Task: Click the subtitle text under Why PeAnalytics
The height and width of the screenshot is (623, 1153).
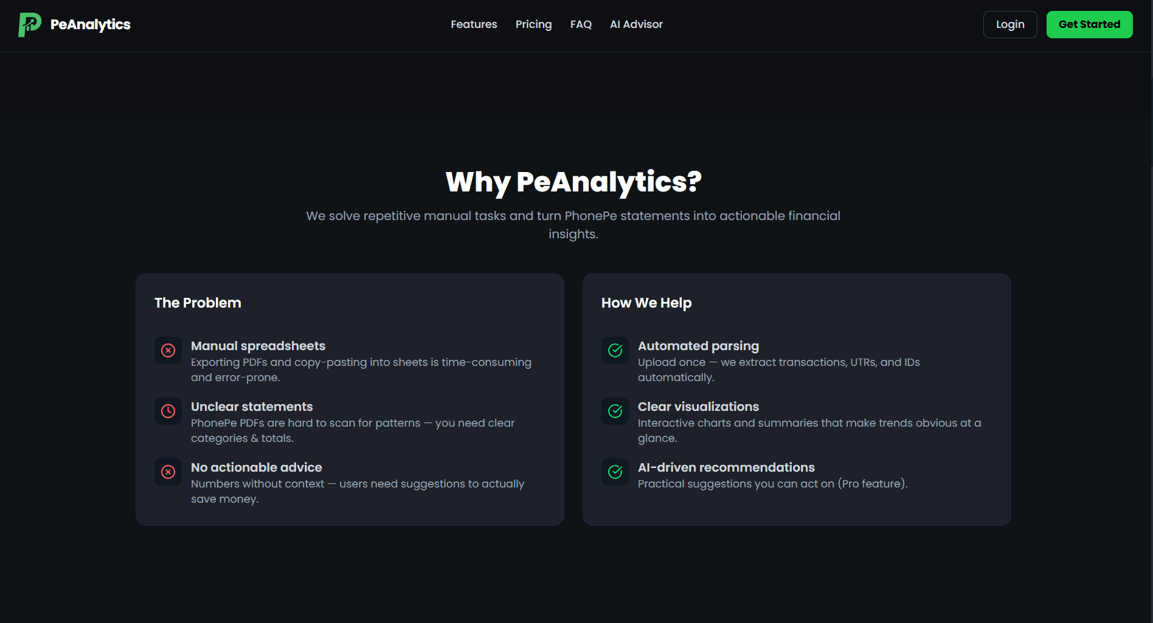Action: coord(573,224)
